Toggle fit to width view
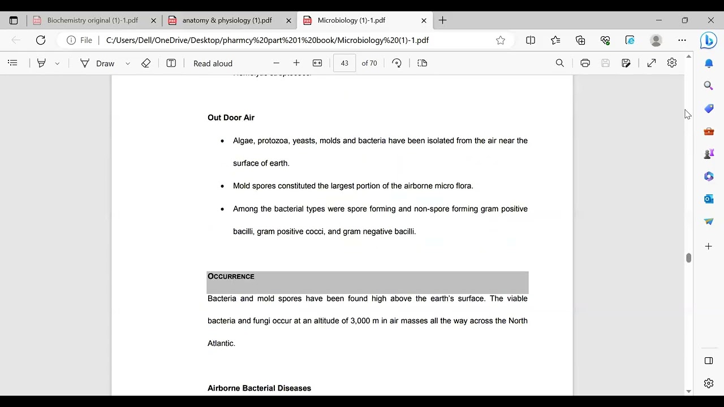The height and width of the screenshot is (407, 724). pyautogui.click(x=317, y=63)
